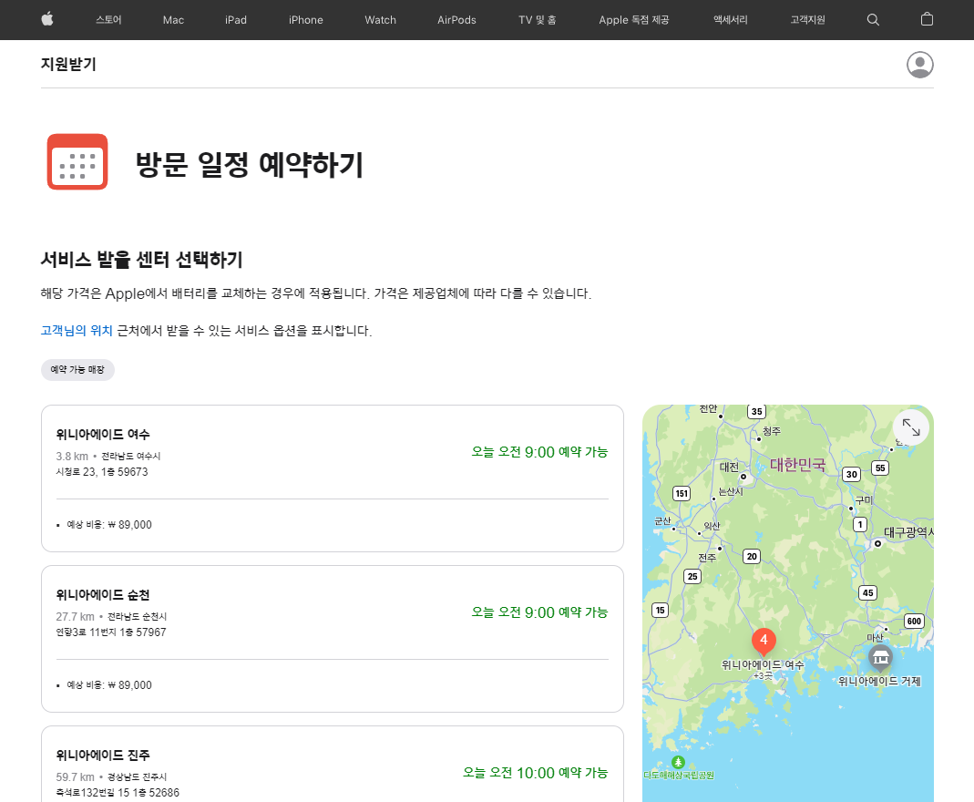The width and height of the screenshot is (974, 802).
Task: Click 오늘 오전 9:00 예약 가능 for 여수
Action: pos(539,452)
